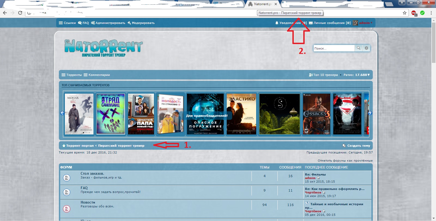Click the Natorrent site logo
436x221 pixels.
(104, 48)
